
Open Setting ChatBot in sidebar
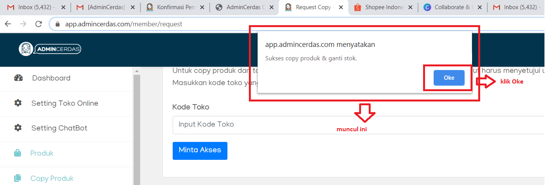(59, 128)
